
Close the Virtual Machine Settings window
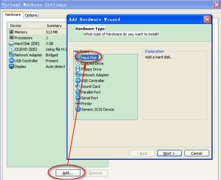(x=216, y=5)
